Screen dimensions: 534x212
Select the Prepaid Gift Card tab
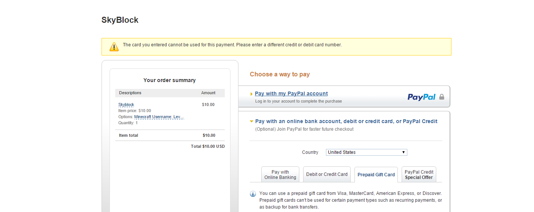tap(376, 175)
